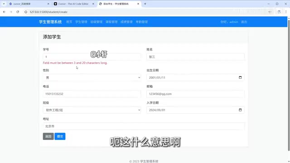Open the calendar picker for 出生日期
Screen dimensions: 290x163
[x=240, y=77]
